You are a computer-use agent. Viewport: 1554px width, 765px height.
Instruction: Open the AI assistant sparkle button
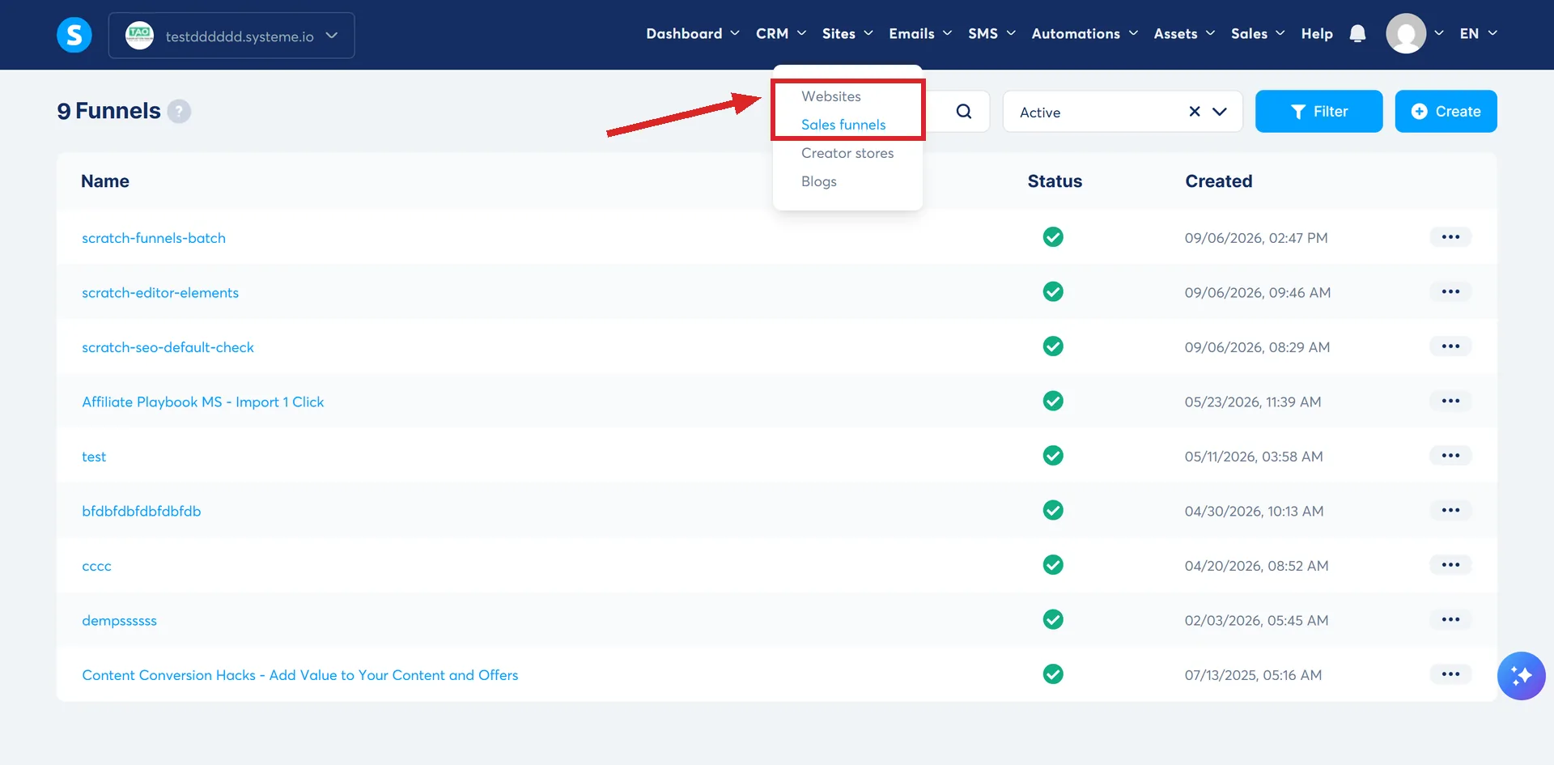click(1521, 675)
